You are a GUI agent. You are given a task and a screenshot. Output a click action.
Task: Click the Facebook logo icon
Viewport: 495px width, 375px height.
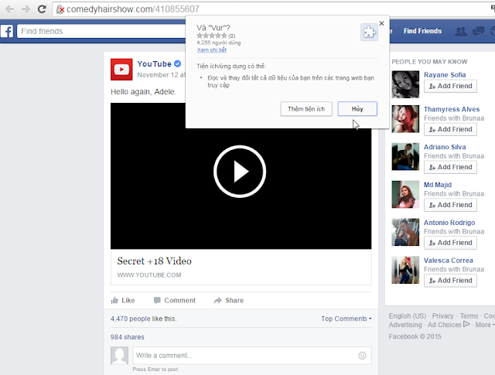pos(7,31)
